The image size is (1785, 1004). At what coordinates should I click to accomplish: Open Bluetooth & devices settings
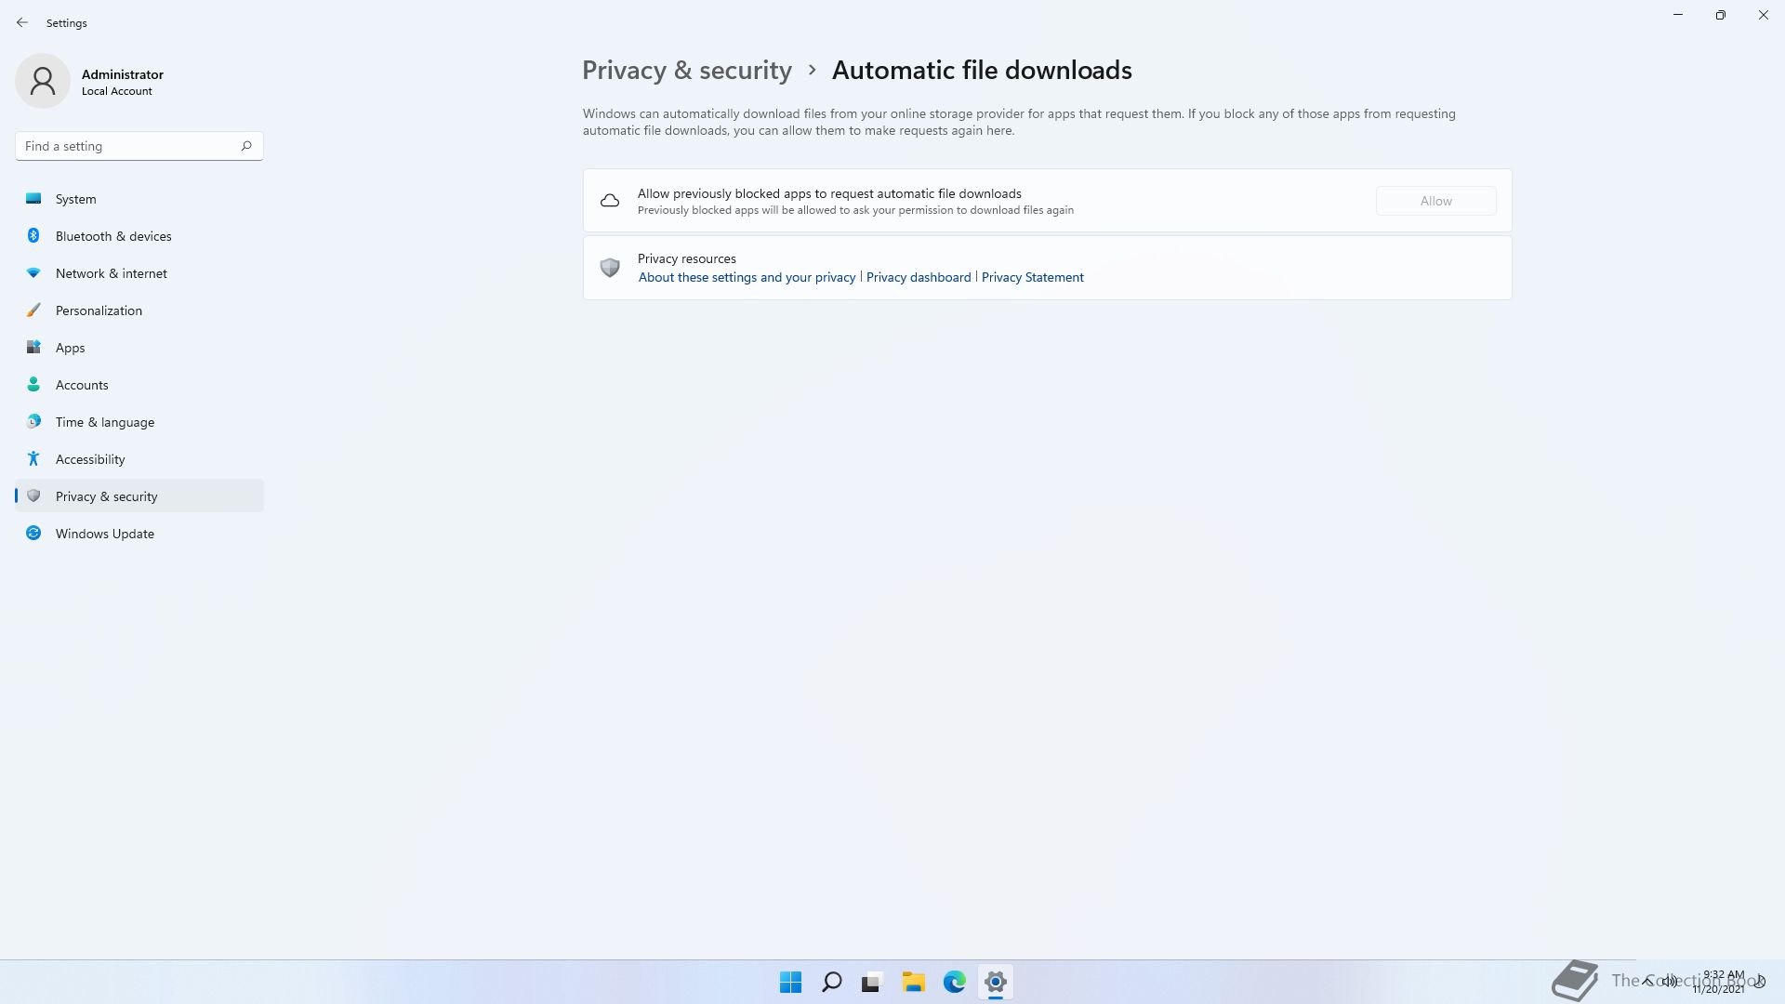click(x=139, y=236)
